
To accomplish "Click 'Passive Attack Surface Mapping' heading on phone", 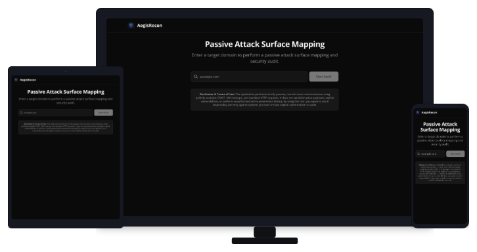I will pos(440,127).
